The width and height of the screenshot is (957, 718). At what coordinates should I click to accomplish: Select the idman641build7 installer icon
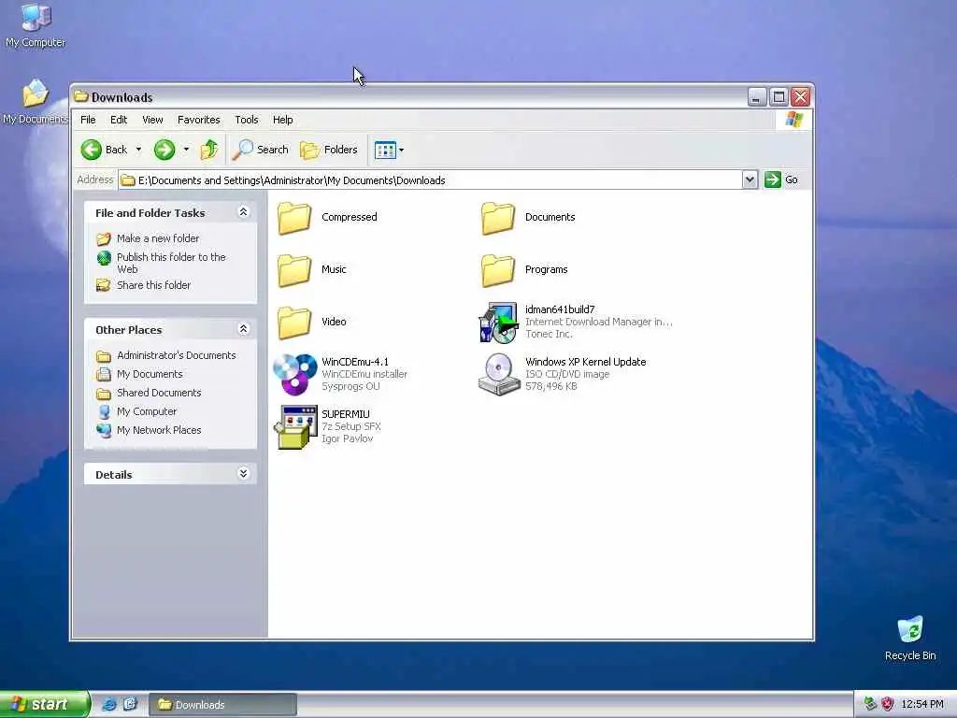[x=498, y=323]
